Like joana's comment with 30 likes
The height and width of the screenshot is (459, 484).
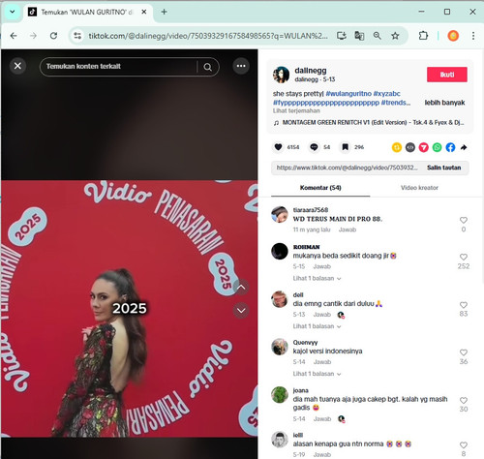464,401
